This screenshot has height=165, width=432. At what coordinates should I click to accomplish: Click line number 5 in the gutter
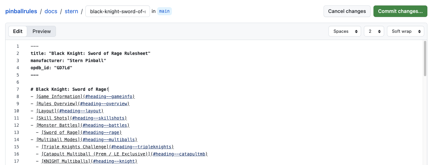pos(18,75)
